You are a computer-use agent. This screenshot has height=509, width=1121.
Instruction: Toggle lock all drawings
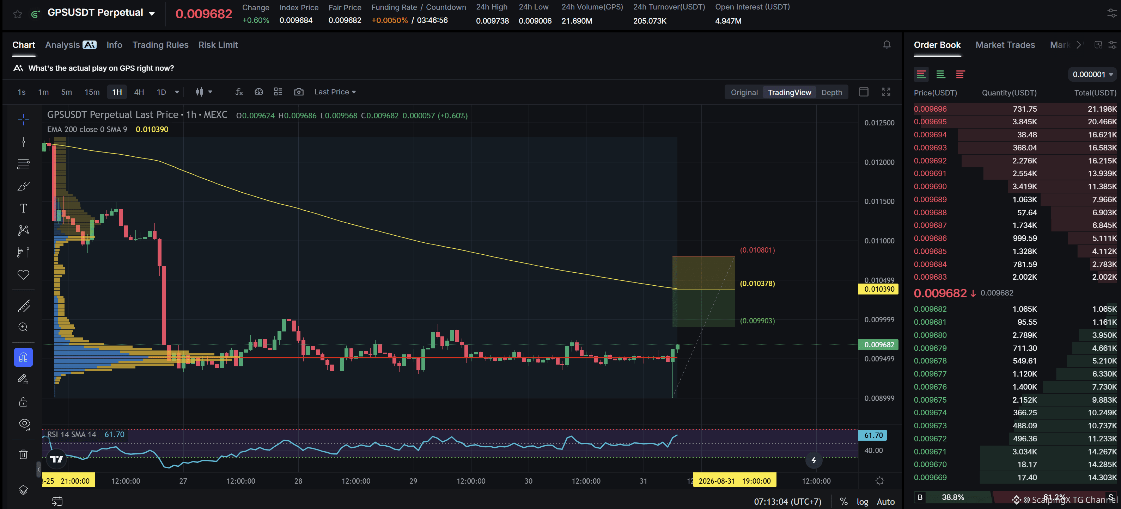coord(24,402)
